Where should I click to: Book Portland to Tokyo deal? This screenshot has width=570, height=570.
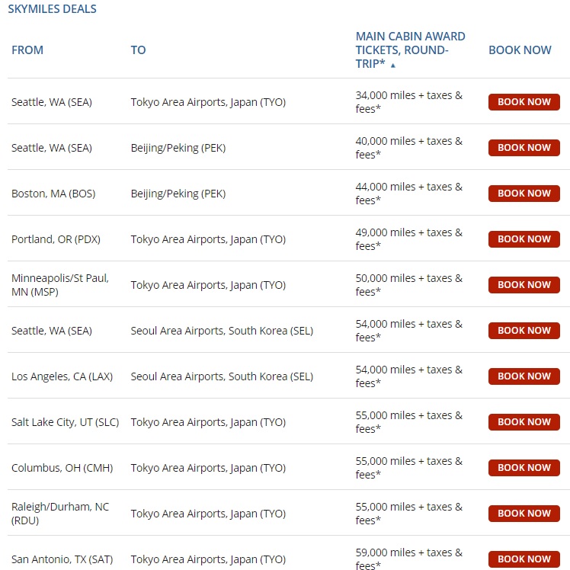pyautogui.click(x=524, y=239)
